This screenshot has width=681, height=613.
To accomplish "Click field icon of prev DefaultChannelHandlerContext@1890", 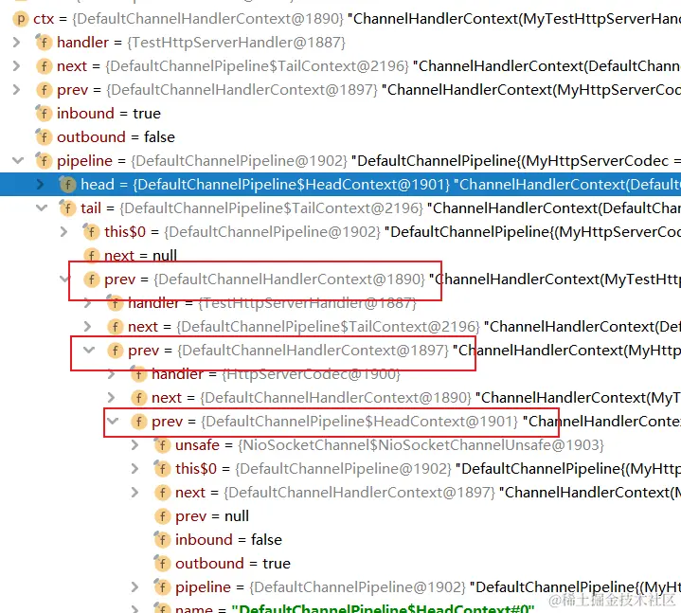I will pyautogui.click(x=91, y=279).
